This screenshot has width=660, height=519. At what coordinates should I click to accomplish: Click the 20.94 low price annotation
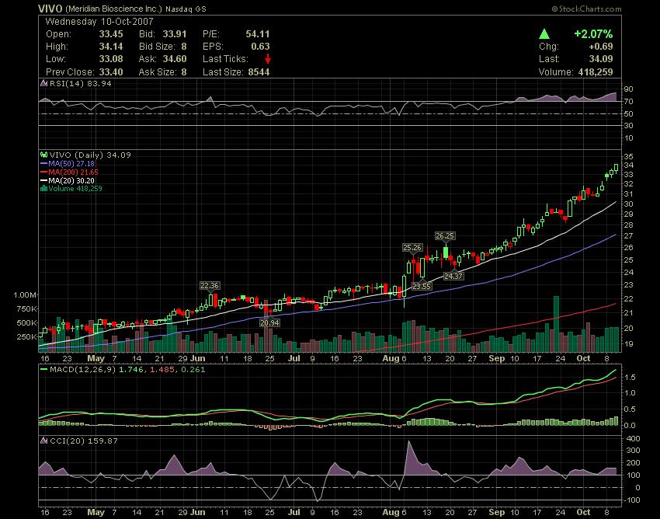tap(269, 322)
